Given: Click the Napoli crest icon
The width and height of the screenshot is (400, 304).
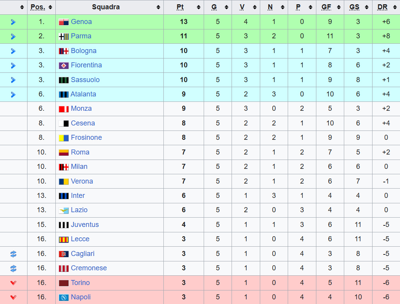Looking at the screenshot, I should point(64,297).
